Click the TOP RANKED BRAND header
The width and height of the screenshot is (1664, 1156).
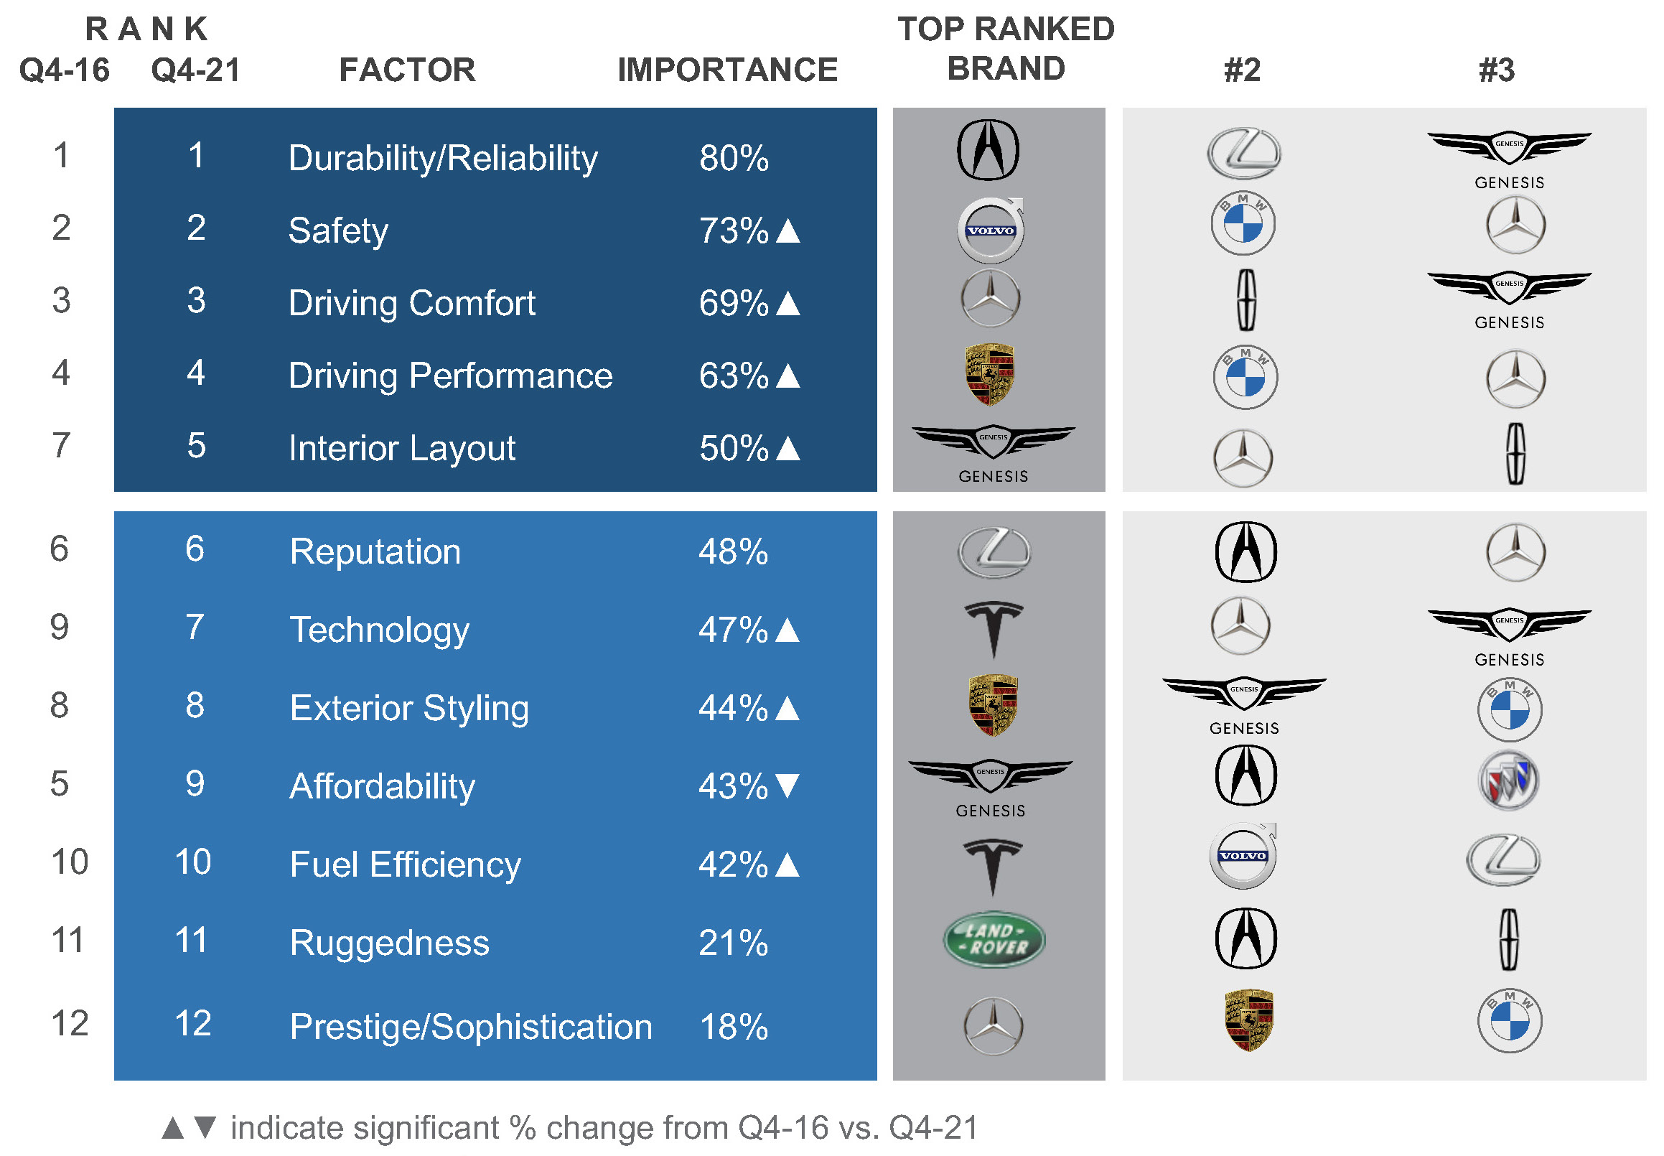coord(1005,49)
